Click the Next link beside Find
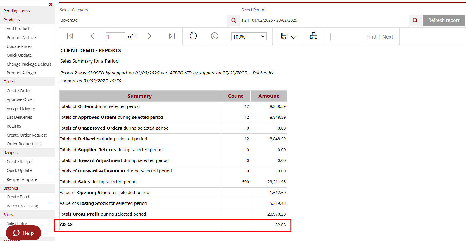 click(x=388, y=37)
